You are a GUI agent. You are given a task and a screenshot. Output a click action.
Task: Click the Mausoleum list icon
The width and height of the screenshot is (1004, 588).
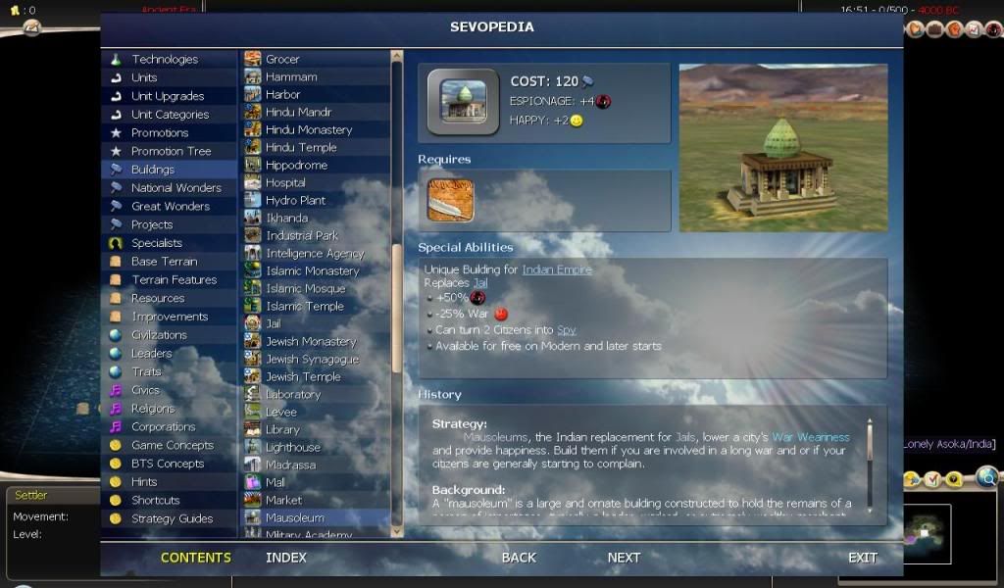(x=253, y=517)
